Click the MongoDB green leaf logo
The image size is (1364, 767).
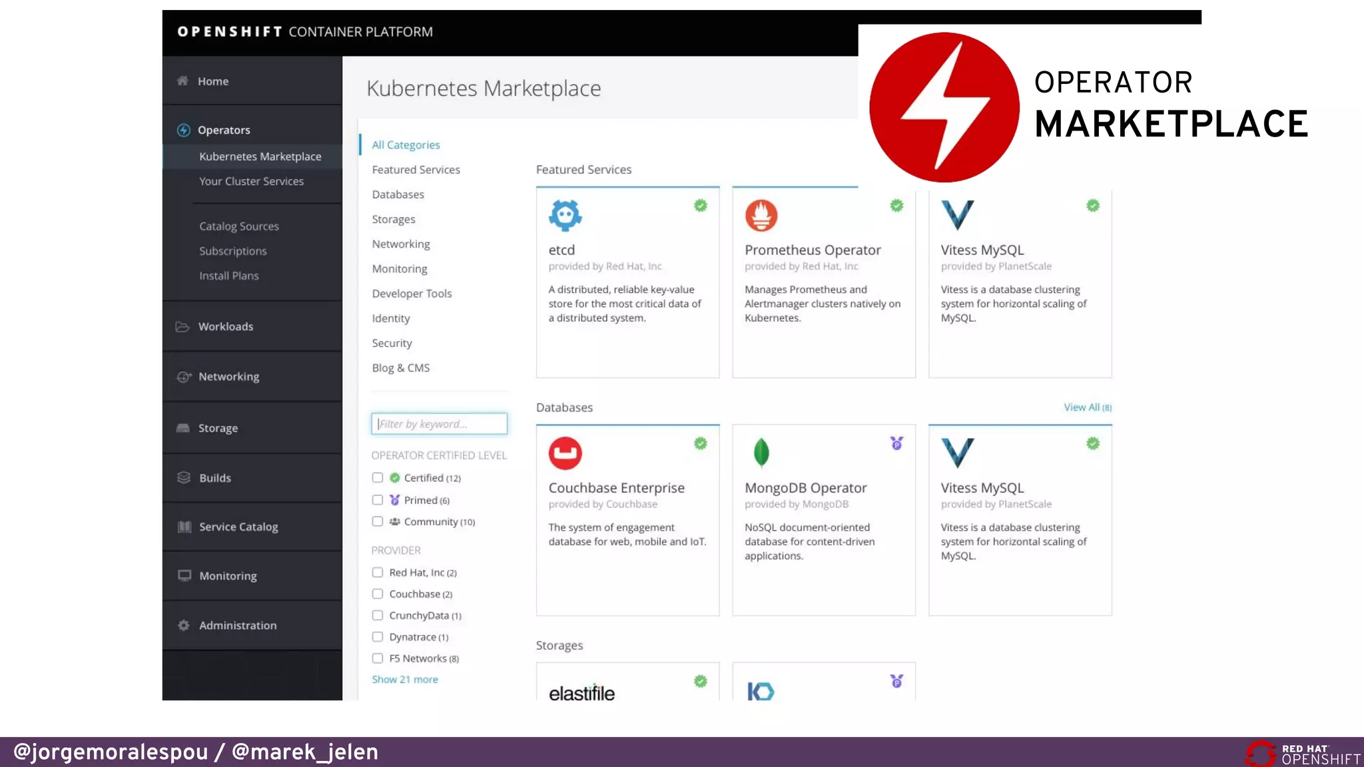click(761, 453)
